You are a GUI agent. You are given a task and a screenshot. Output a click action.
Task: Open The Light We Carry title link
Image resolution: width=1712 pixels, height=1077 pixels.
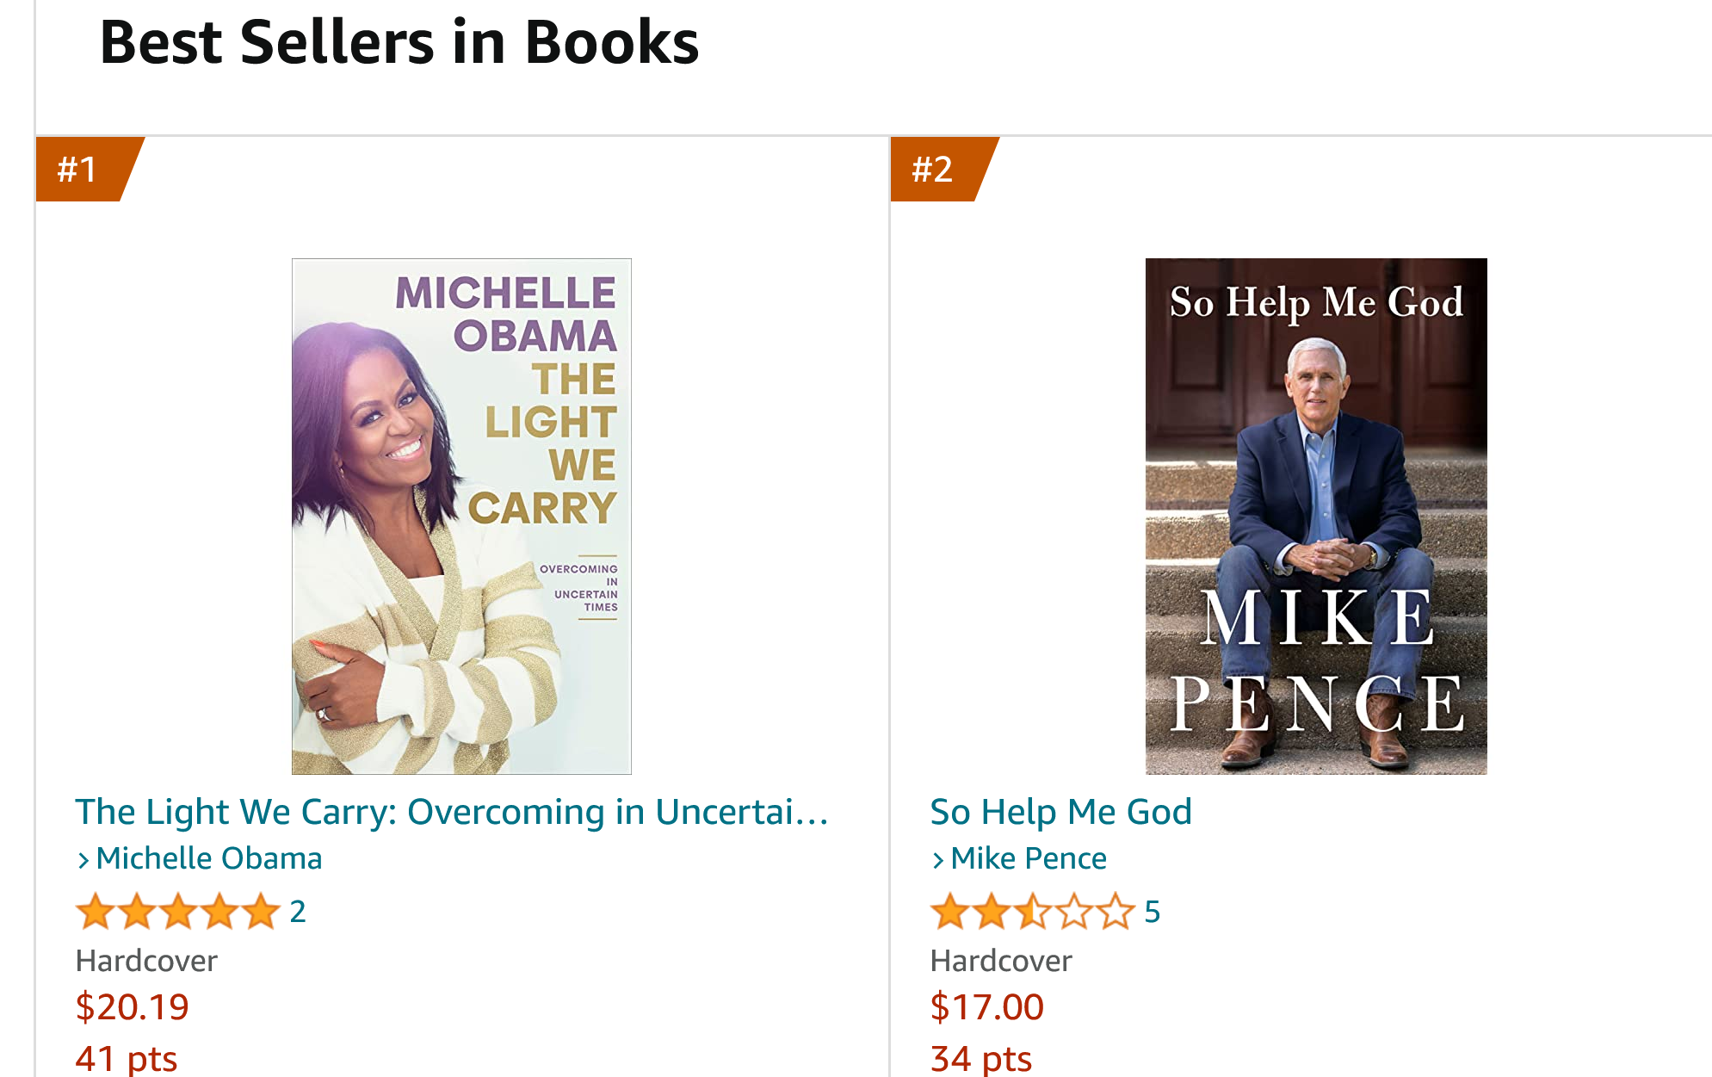click(451, 812)
